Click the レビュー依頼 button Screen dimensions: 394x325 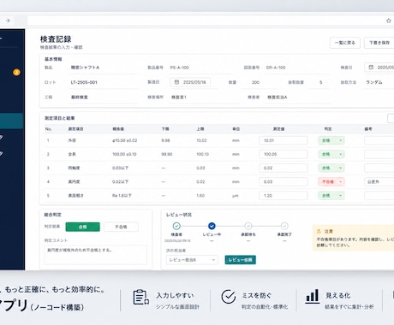241,260
